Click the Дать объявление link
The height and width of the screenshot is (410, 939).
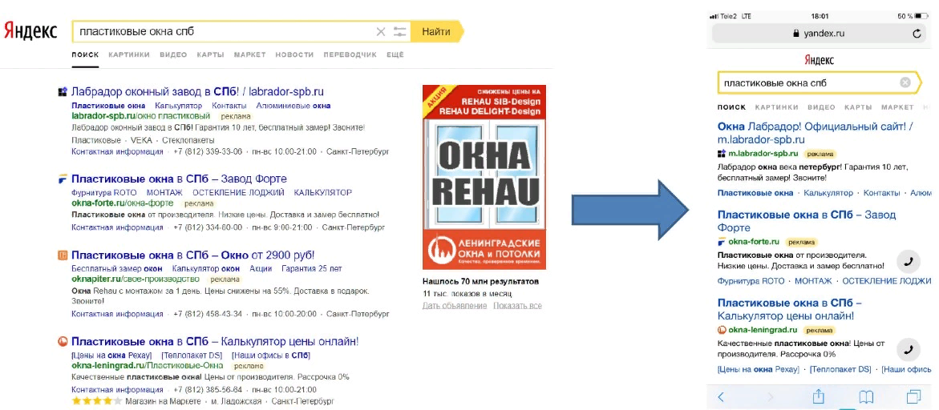click(455, 305)
